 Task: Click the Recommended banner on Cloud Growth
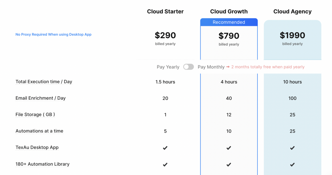(229, 22)
